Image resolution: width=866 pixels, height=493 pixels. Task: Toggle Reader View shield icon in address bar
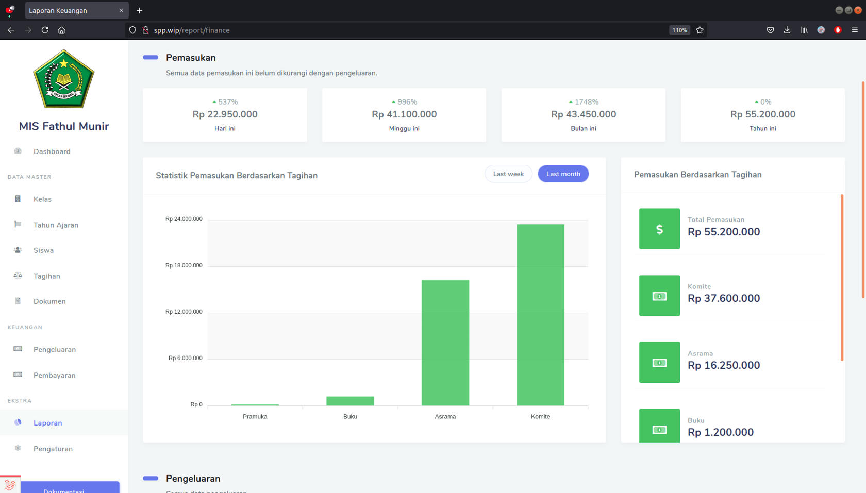(x=132, y=30)
